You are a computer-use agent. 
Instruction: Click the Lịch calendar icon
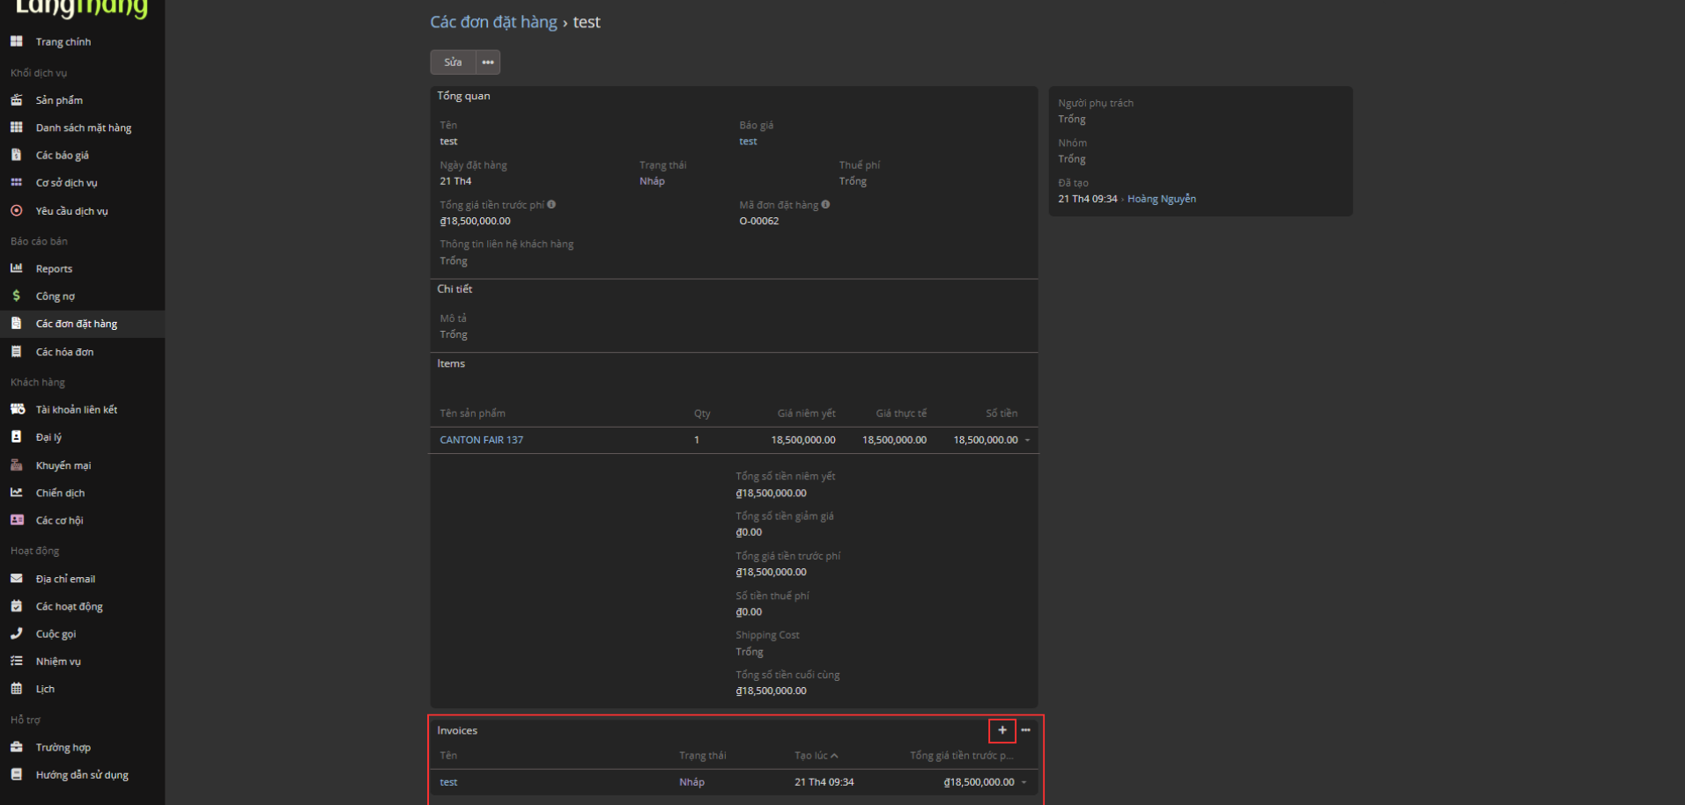coord(17,689)
